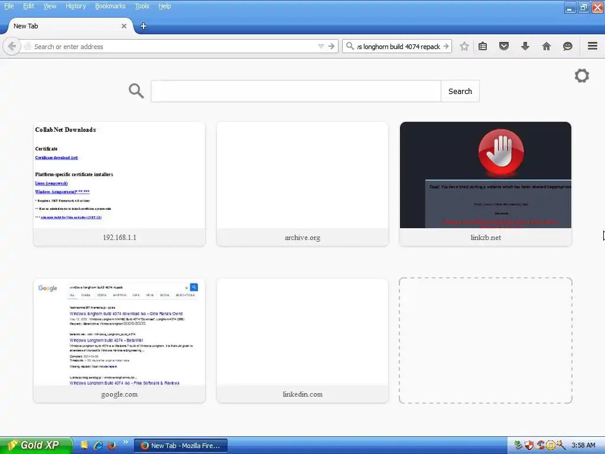Click New Tab - Mozilla Firefox taskbar button
The width and height of the screenshot is (605, 454).
(181, 446)
